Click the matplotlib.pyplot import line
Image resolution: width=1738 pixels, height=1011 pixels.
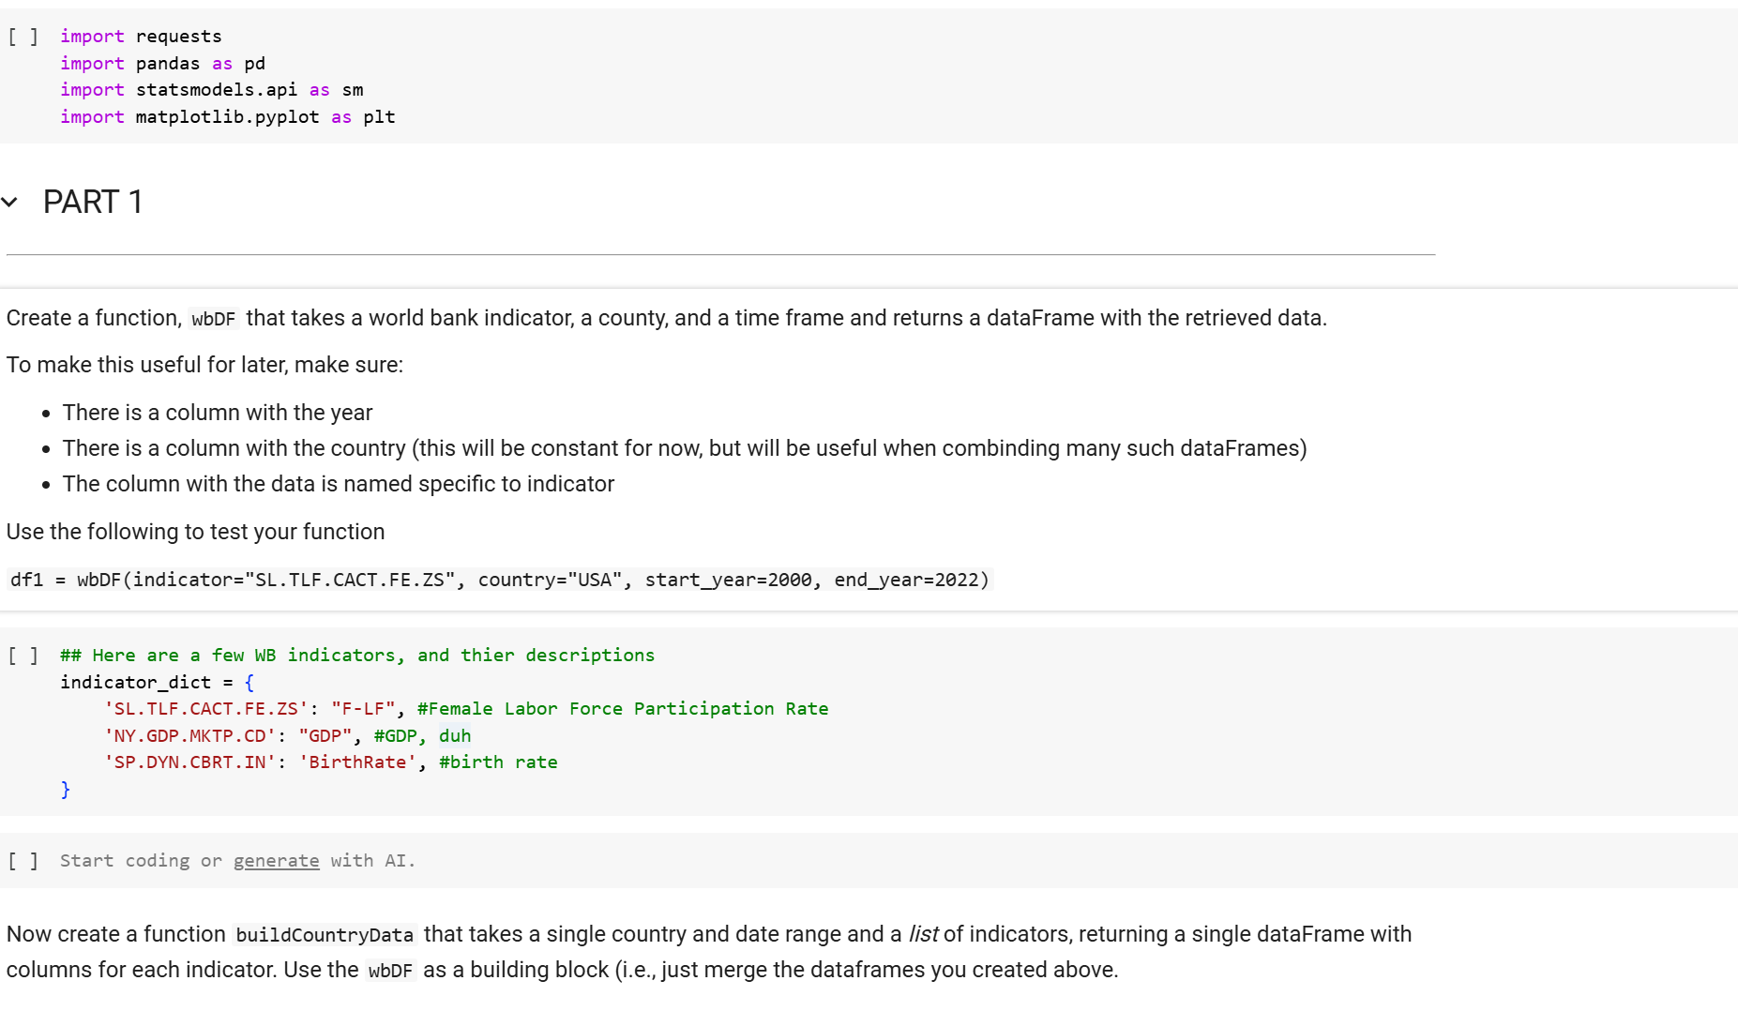(x=228, y=116)
